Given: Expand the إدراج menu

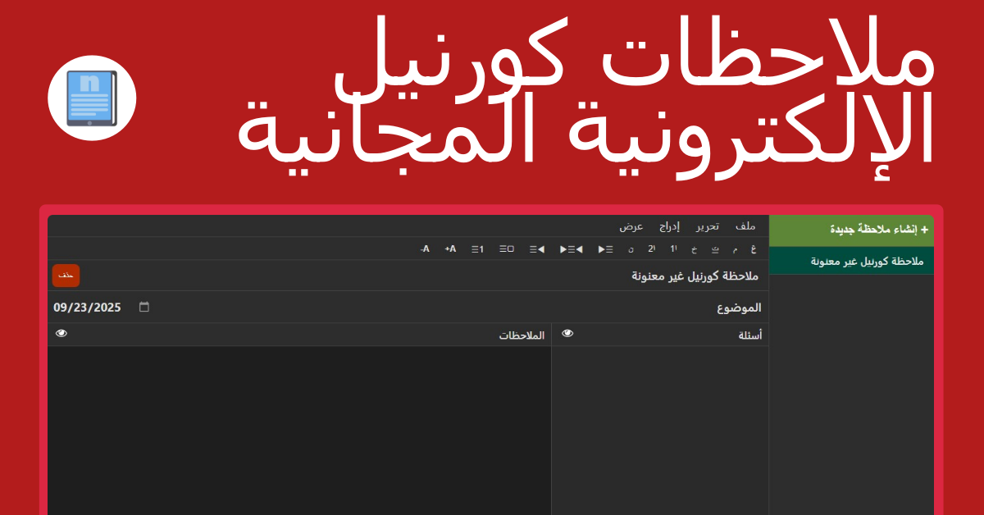Looking at the screenshot, I should coord(670,226).
